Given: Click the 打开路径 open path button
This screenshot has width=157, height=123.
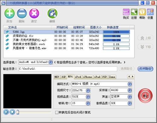Looking at the screenshot, I should (x=145, y=69).
